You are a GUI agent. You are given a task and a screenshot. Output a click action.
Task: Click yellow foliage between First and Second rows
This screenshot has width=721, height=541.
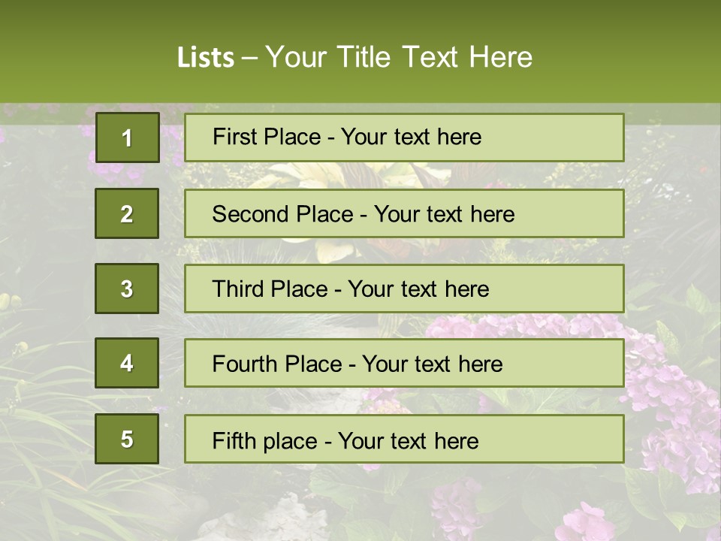(338, 175)
